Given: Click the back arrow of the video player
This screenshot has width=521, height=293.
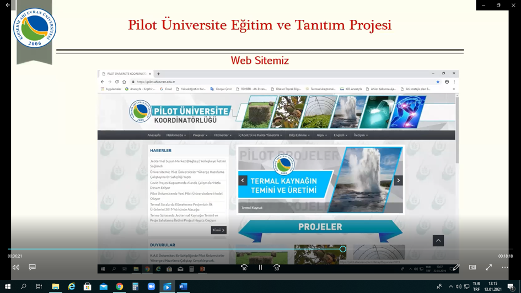Looking at the screenshot, I should [8, 5].
